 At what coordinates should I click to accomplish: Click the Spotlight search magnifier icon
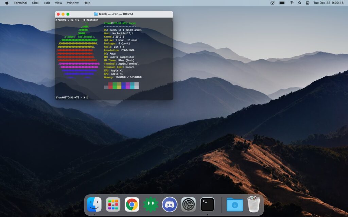click(299, 3)
